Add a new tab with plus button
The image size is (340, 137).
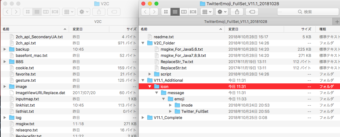337,22
